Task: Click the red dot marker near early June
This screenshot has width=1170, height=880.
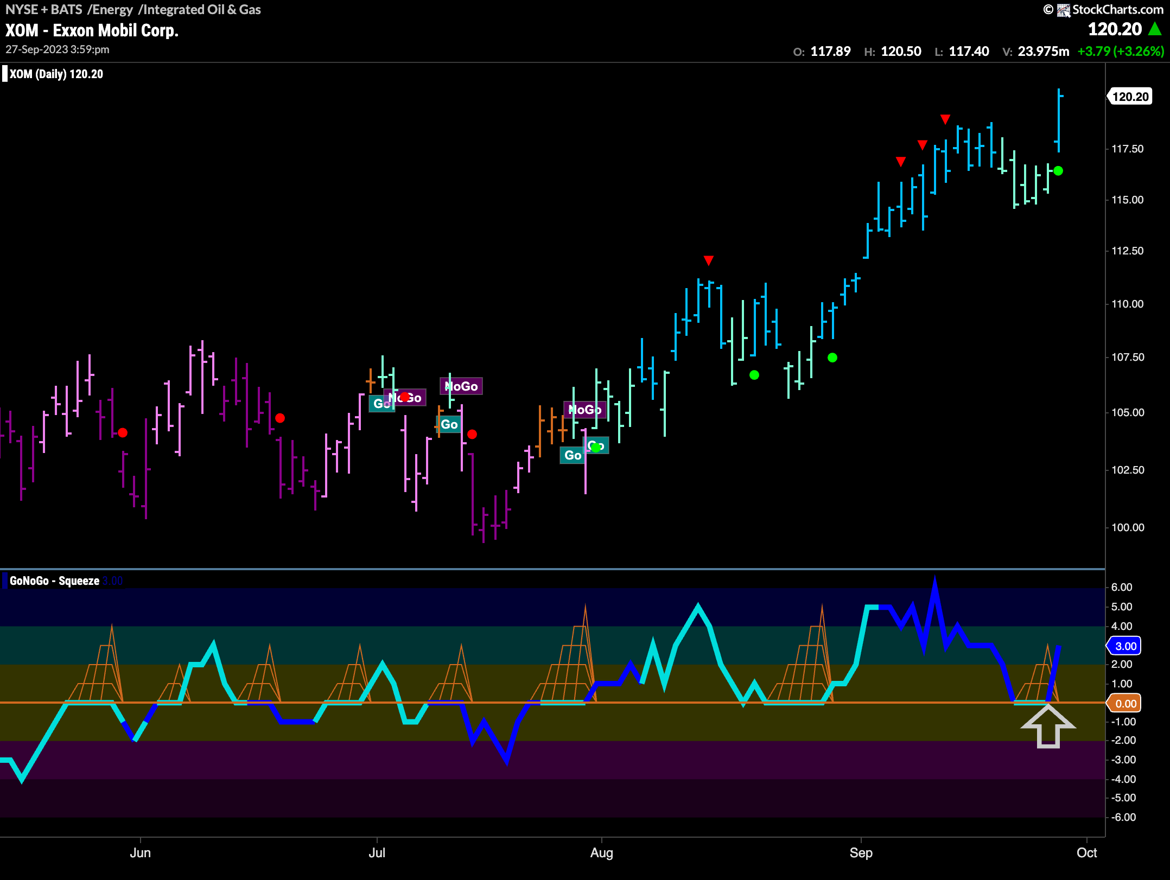Action: tap(123, 432)
